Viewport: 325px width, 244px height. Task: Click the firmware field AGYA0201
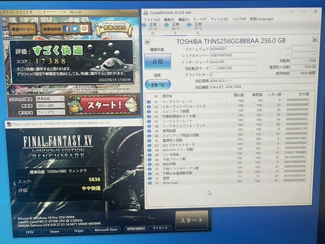pos(233,49)
